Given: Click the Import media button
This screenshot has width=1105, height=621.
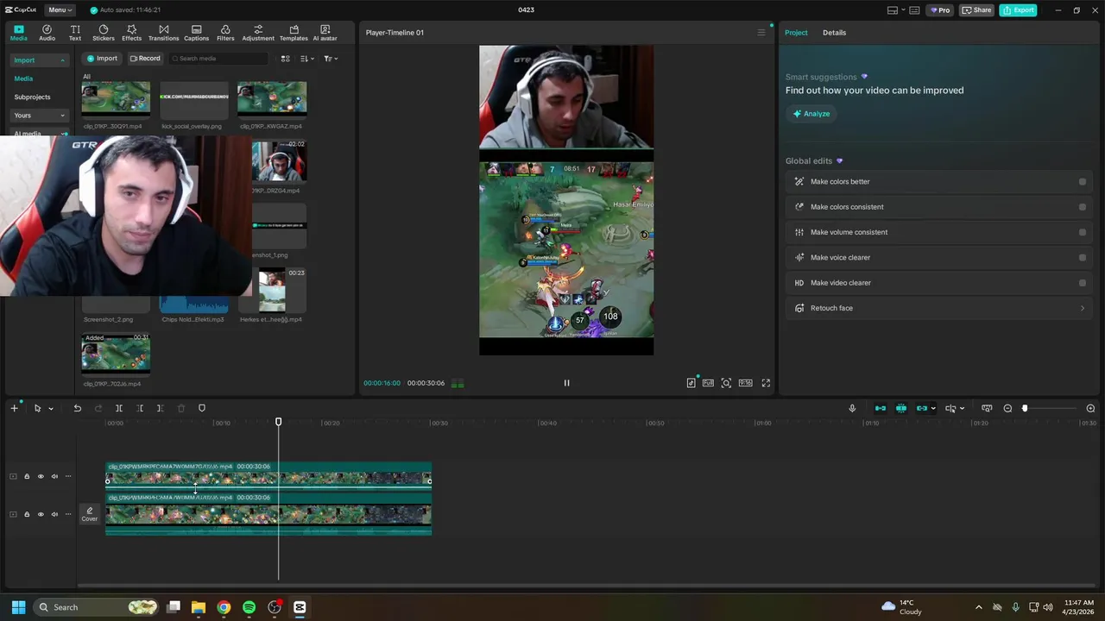Looking at the screenshot, I should point(102,59).
